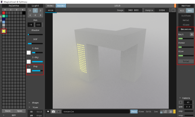
Task: Open the anim tab
Action: pyautogui.click(x=50, y=10)
